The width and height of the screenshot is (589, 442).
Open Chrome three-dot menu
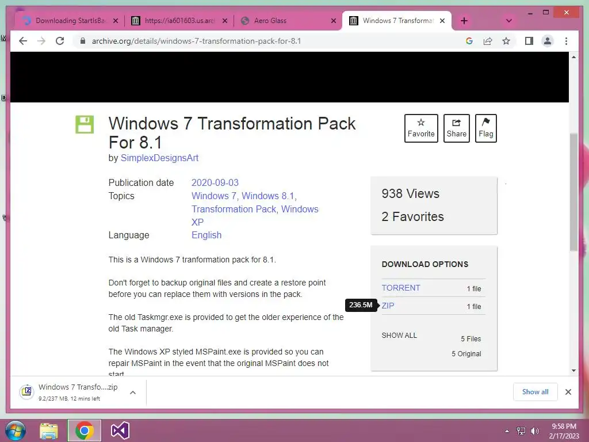[x=566, y=41]
